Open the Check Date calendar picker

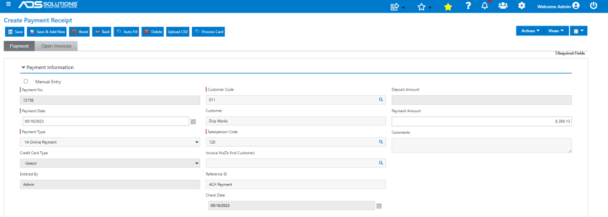pyautogui.click(x=379, y=206)
